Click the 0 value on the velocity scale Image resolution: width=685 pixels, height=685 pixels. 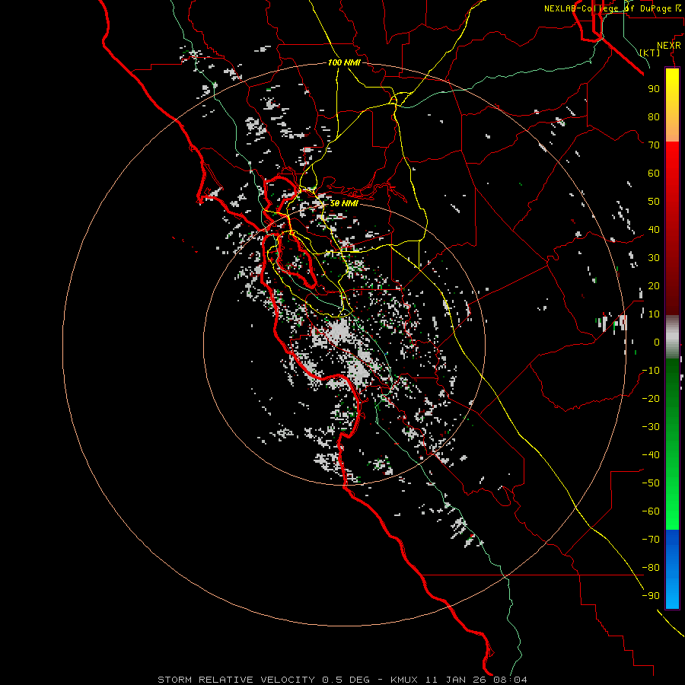click(657, 342)
